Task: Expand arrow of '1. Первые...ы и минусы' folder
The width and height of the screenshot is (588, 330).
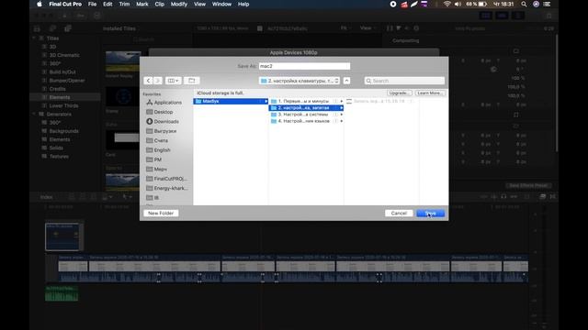Action: [341, 101]
